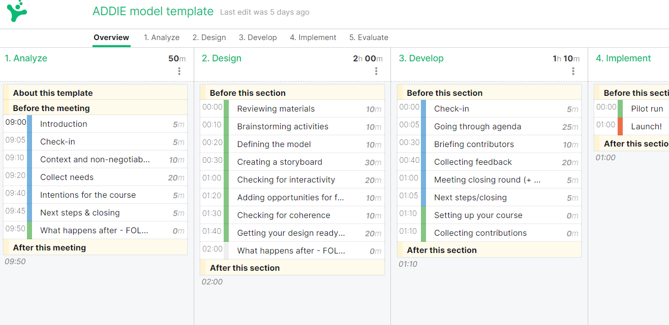Open the options menu for the Develop column
The image size is (669, 325).
pyautogui.click(x=572, y=71)
